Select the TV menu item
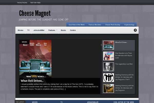The image size is (154, 103). [28, 30]
